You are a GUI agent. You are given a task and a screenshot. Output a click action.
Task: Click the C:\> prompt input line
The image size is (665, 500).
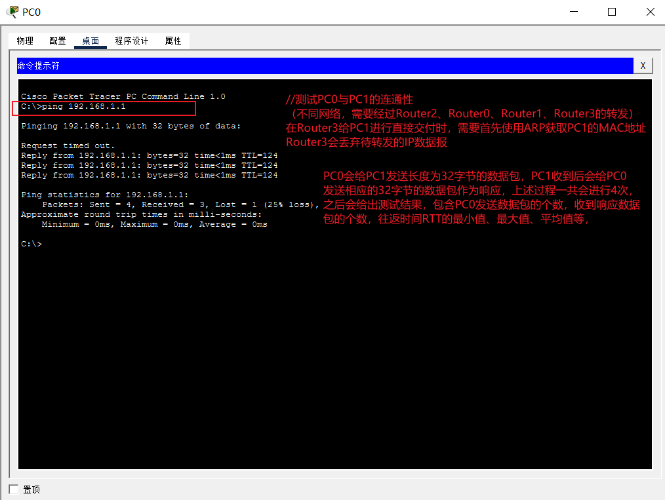pyautogui.click(x=32, y=244)
